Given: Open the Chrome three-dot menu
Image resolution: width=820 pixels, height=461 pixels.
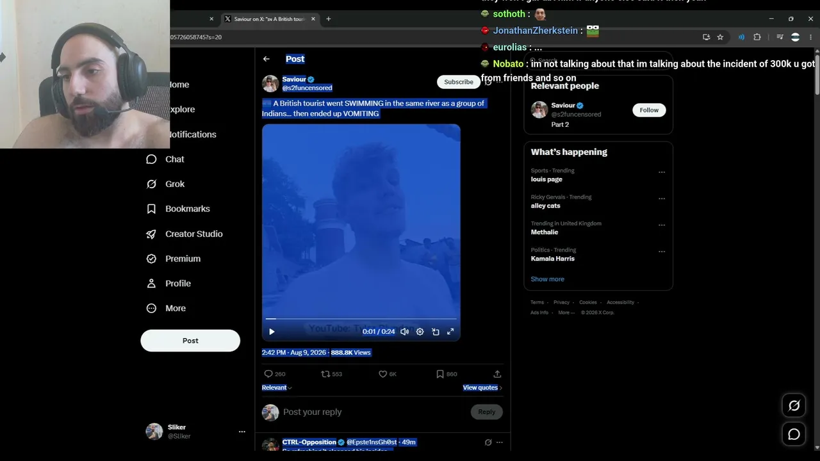Looking at the screenshot, I should click(x=810, y=37).
